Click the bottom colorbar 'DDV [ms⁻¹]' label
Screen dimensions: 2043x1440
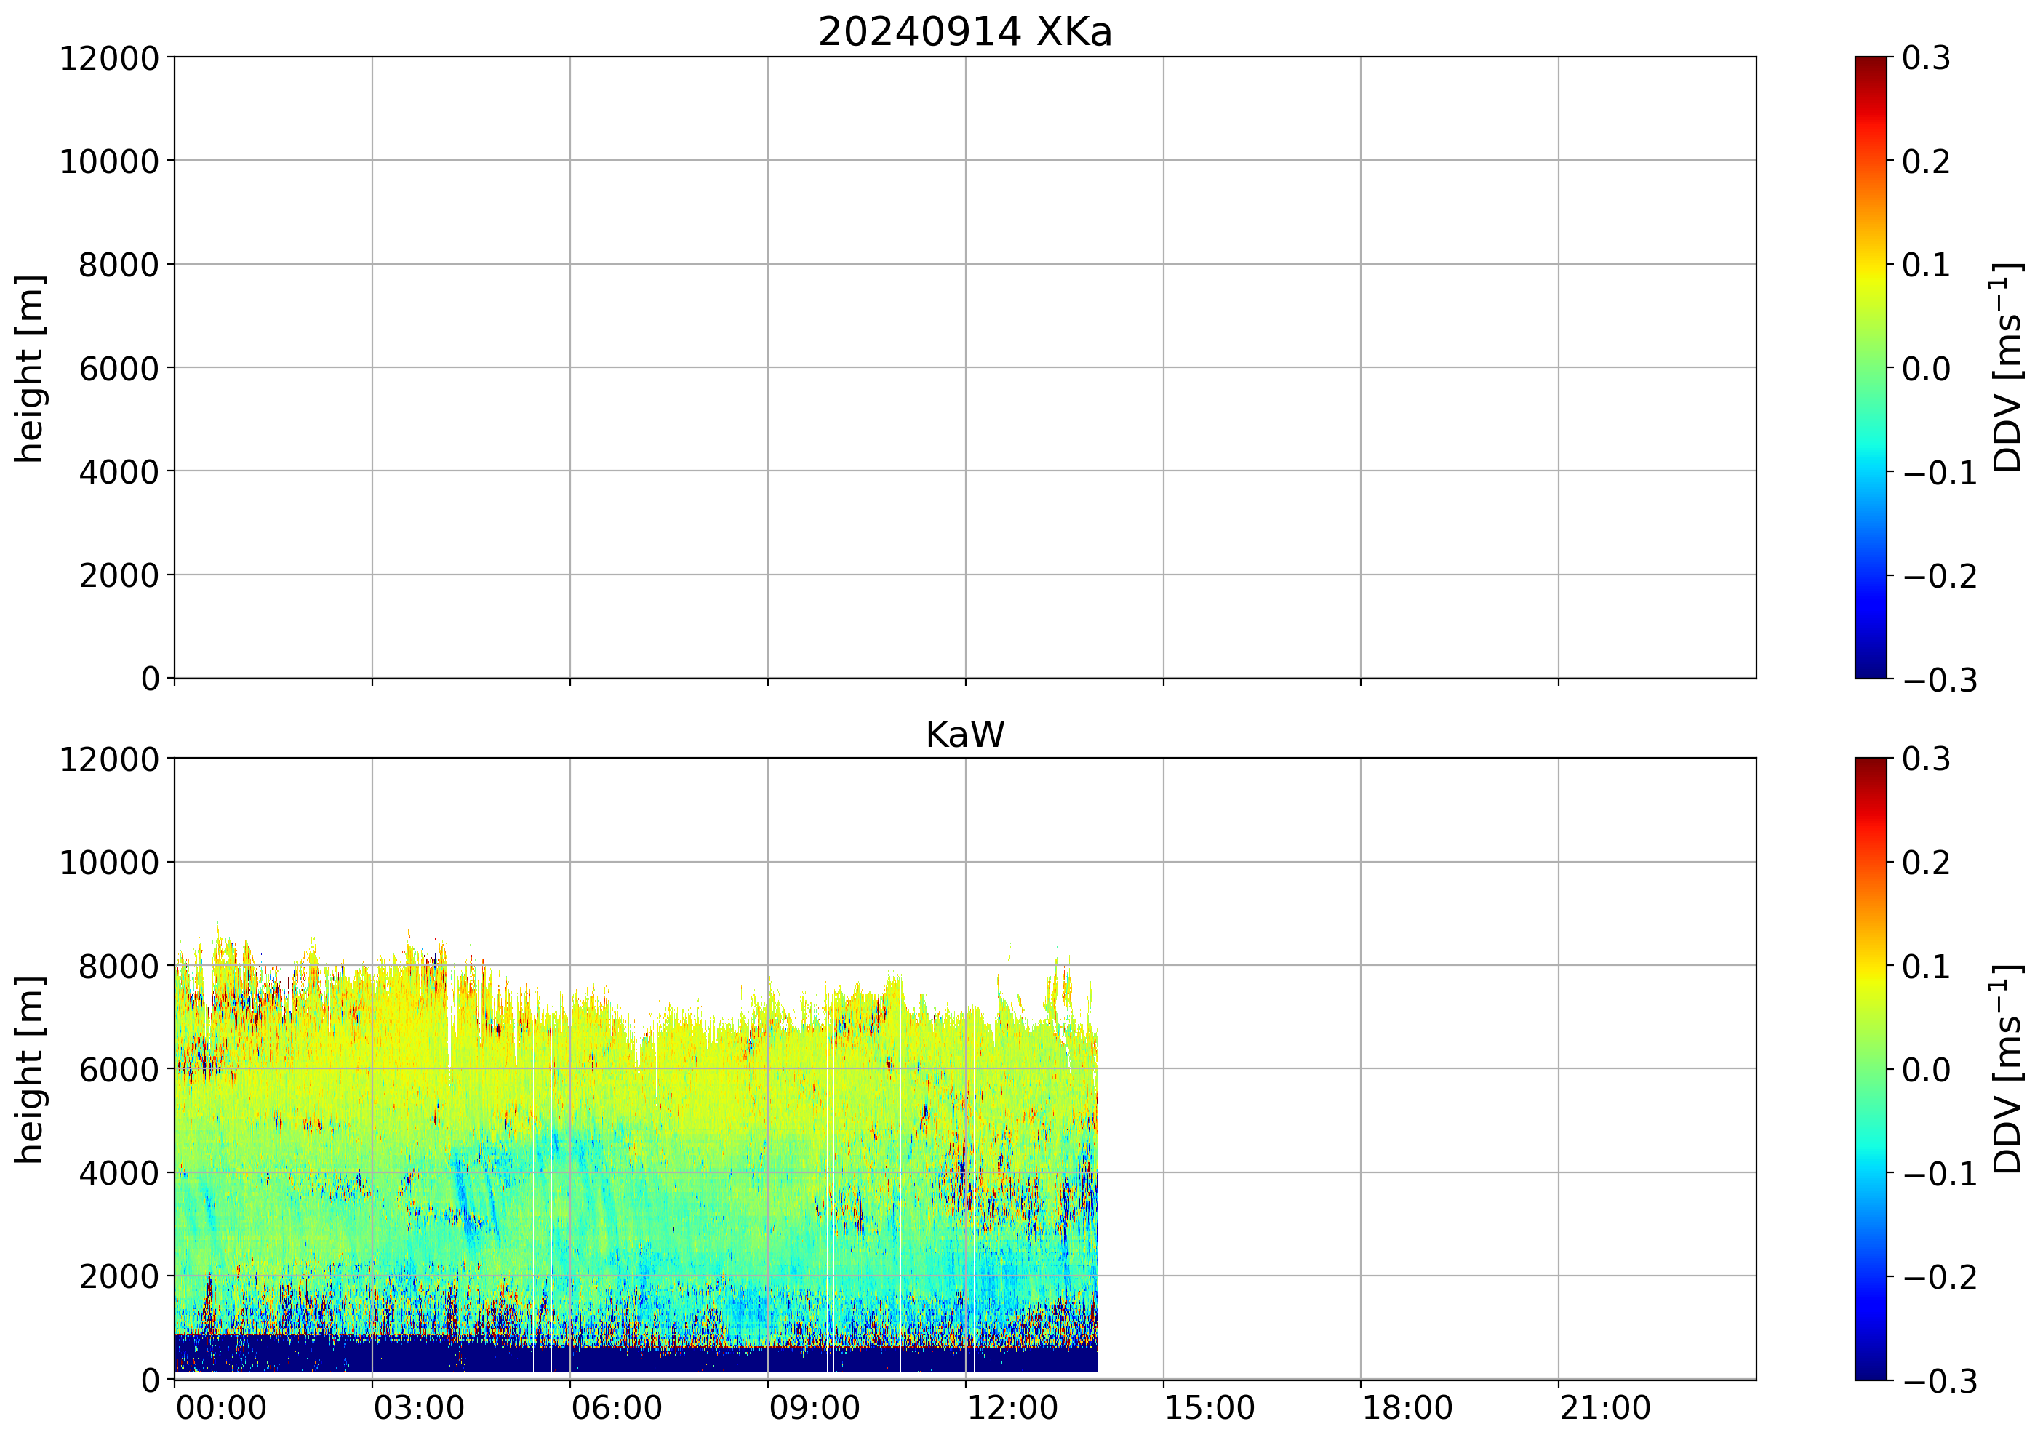[2007, 1069]
